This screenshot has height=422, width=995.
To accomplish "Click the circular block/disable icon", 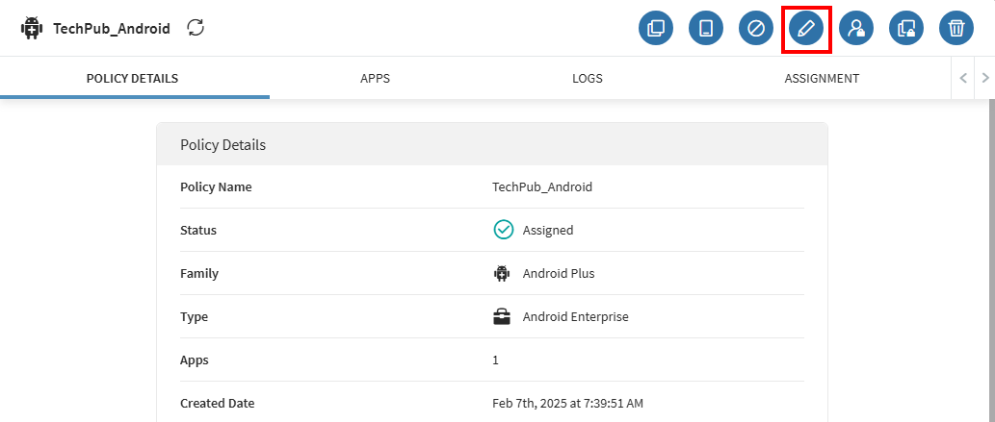I will (756, 29).
